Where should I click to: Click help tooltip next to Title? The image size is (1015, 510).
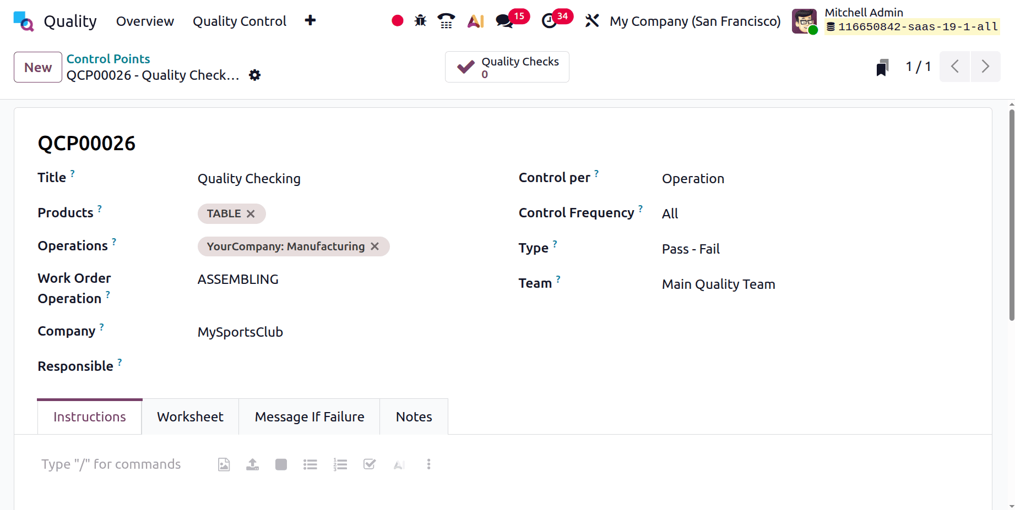(72, 173)
